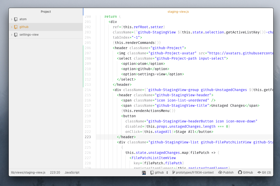Click the return keyword on line 200
This screenshot has height=186, width=280.
pyautogui.click(x=111, y=17)
